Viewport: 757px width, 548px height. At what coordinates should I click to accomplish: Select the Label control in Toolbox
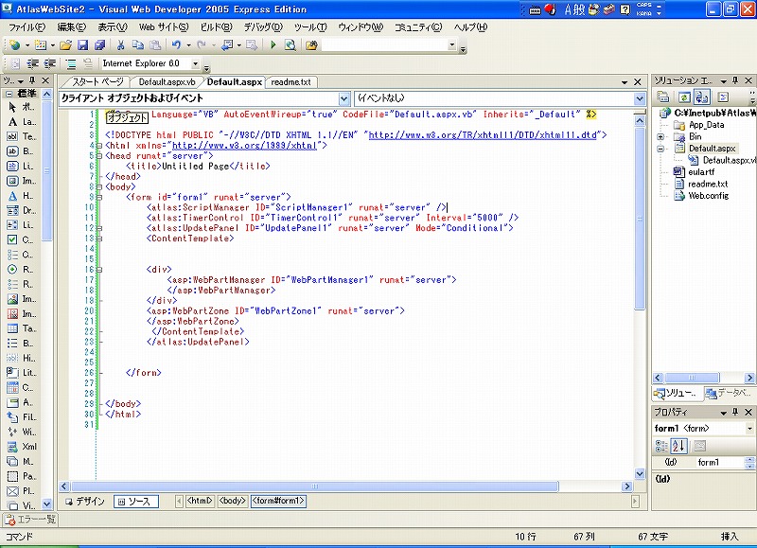pos(23,122)
